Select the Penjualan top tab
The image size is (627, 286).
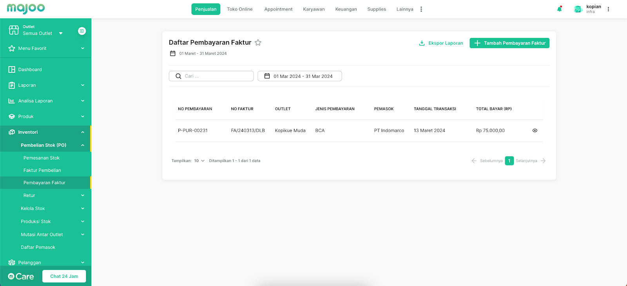[206, 9]
